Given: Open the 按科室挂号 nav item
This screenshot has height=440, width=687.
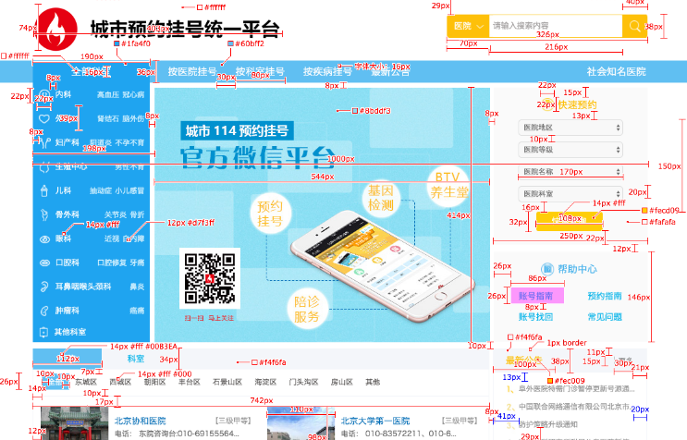Looking at the screenshot, I should pyautogui.click(x=260, y=71).
